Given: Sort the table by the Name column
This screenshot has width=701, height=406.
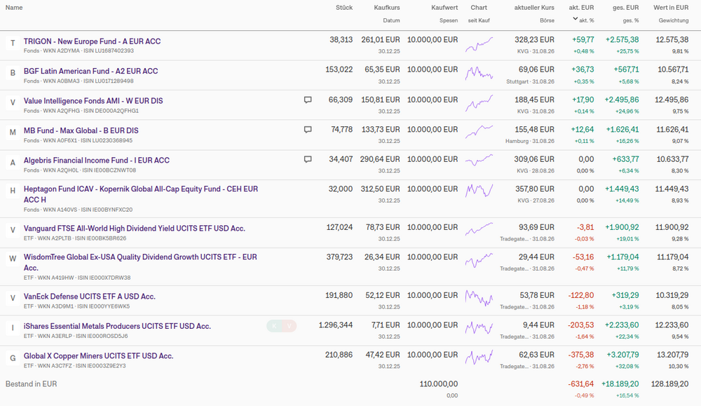Looking at the screenshot, I should [14, 8].
